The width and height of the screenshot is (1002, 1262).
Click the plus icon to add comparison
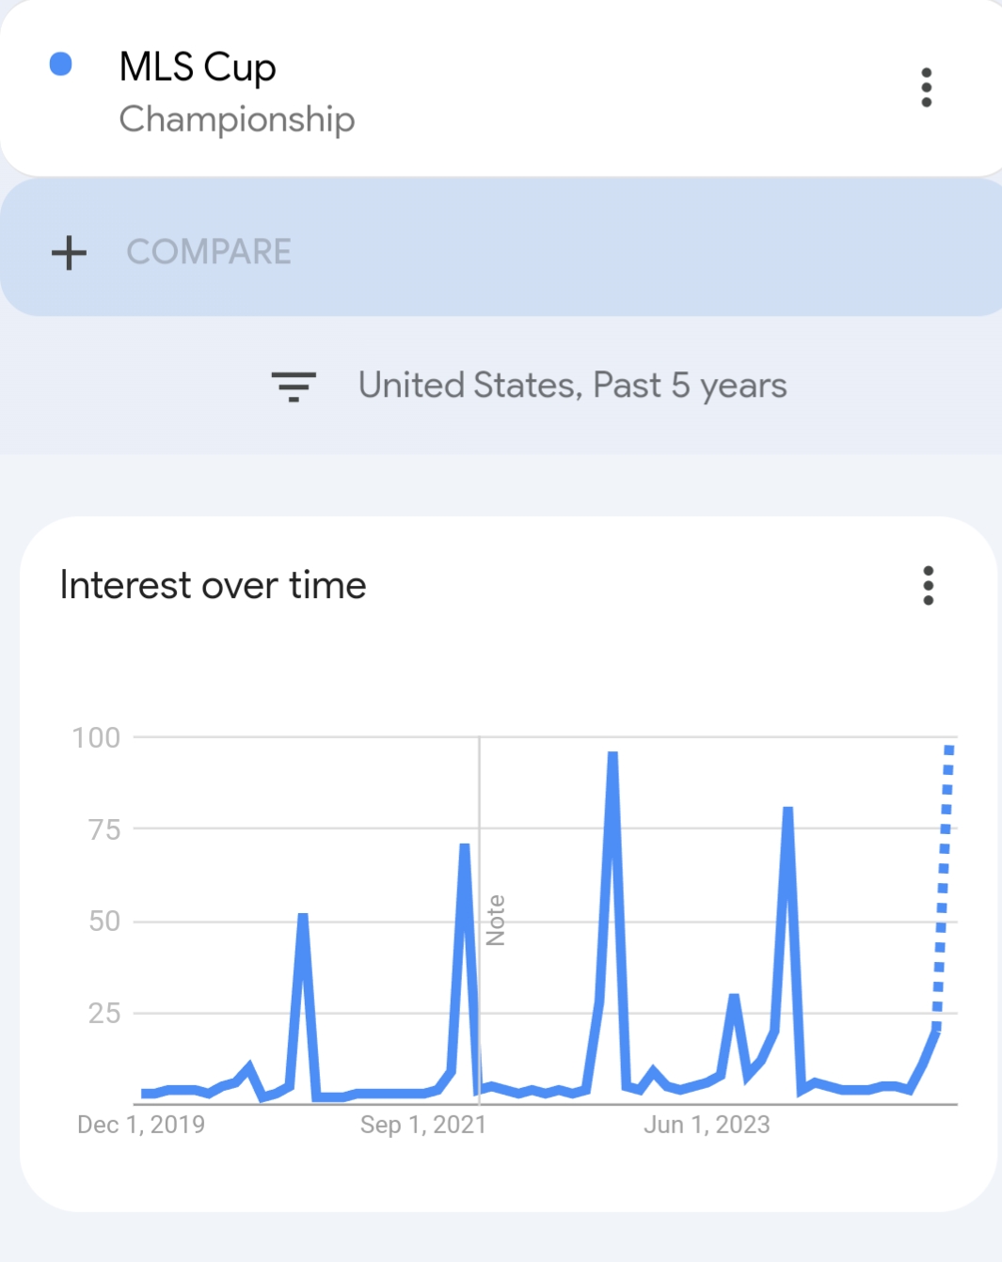[x=69, y=253]
